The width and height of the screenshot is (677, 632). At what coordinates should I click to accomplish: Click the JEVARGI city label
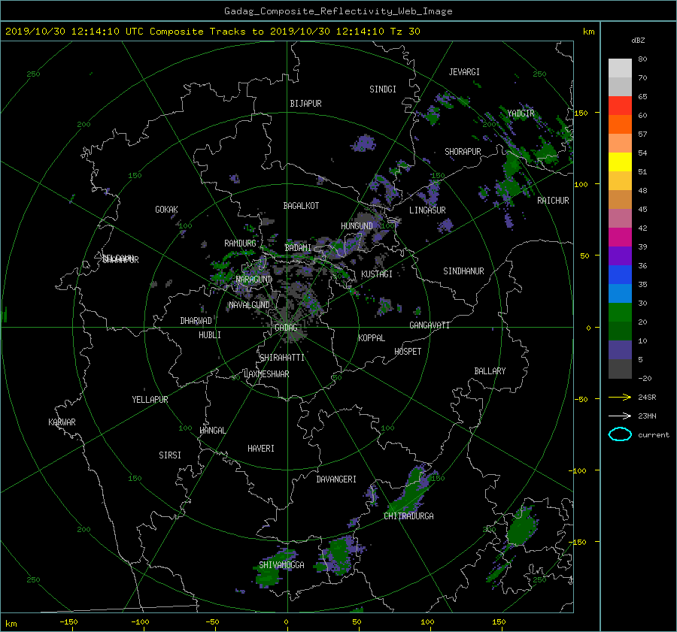(x=464, y=72)
